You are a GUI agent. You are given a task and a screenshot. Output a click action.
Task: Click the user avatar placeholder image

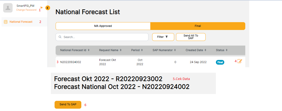point(8,8)
